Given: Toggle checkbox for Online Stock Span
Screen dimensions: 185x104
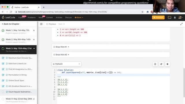Looking at the screenshot, I should [x=3, y=81].
